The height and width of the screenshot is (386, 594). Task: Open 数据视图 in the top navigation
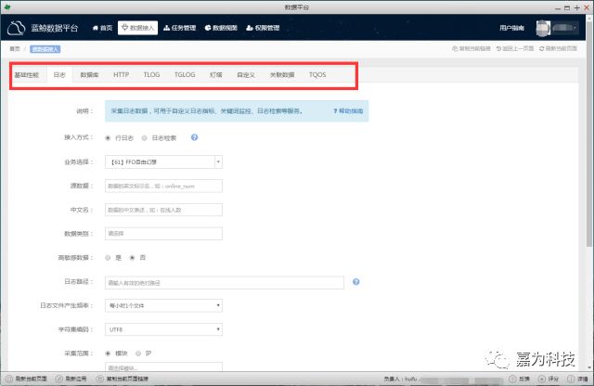(221, 28)
